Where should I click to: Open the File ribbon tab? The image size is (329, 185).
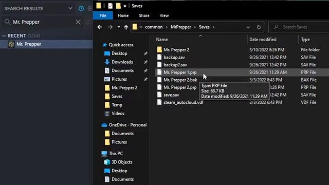(x=103, y=15)
